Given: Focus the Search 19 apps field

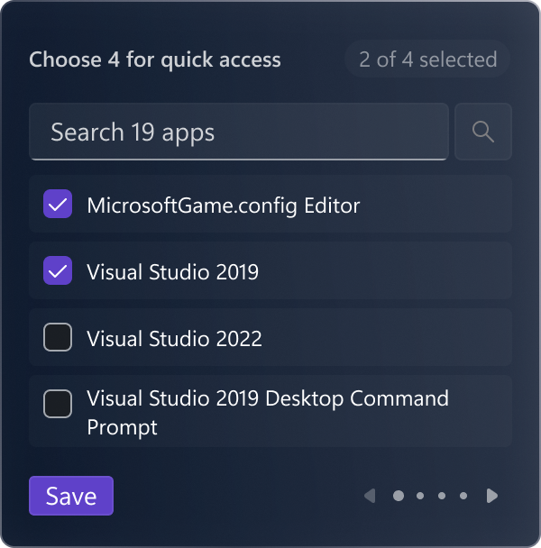Looking at the screenshot, I should pyautogui.click(x=239, y=132).
